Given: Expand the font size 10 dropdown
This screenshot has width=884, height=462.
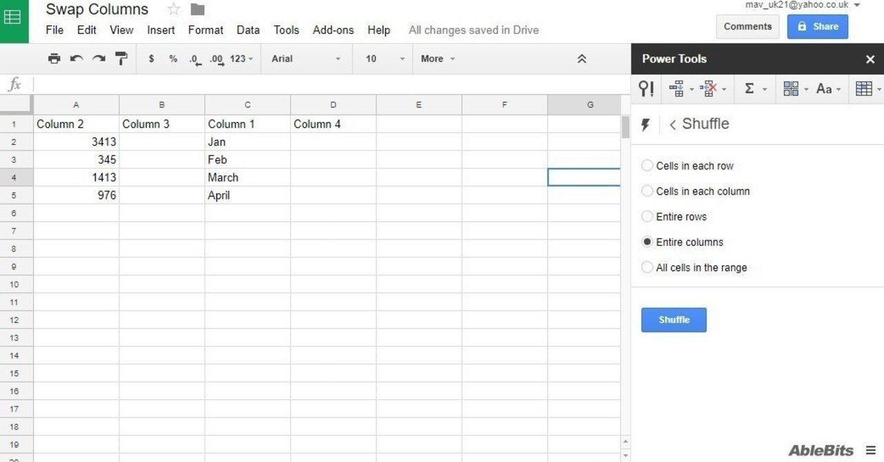Looking at the screenshot, I should (x=385, y=59).
